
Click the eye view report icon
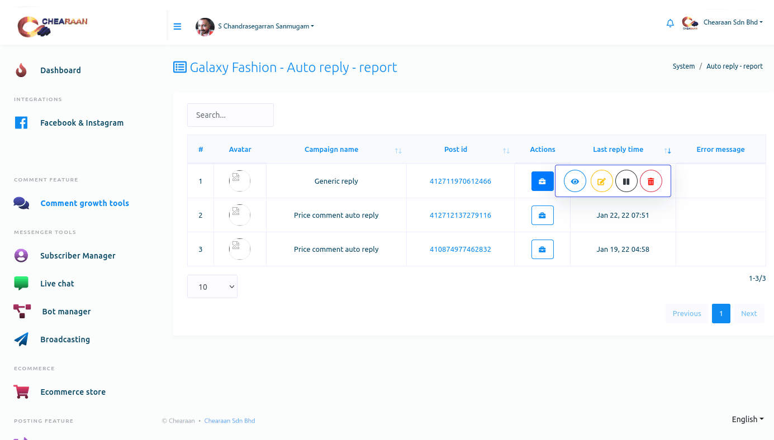[x=574, y=181]
